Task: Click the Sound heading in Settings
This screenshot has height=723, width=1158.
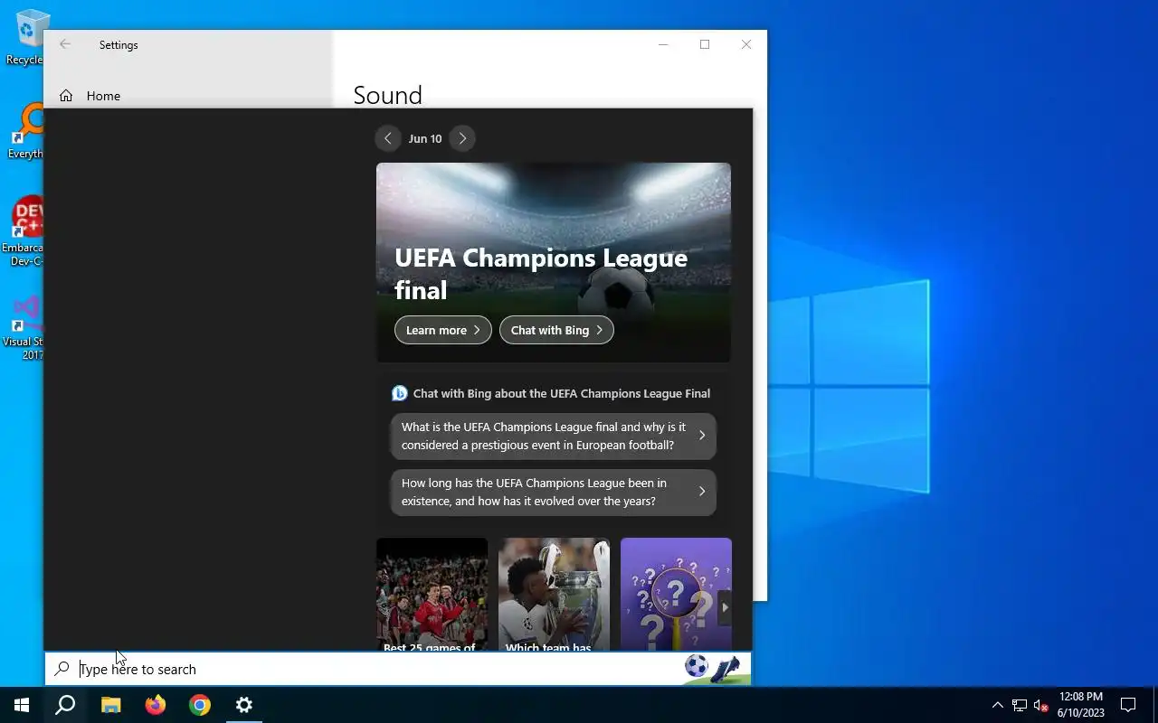Action: coord(387,95)
